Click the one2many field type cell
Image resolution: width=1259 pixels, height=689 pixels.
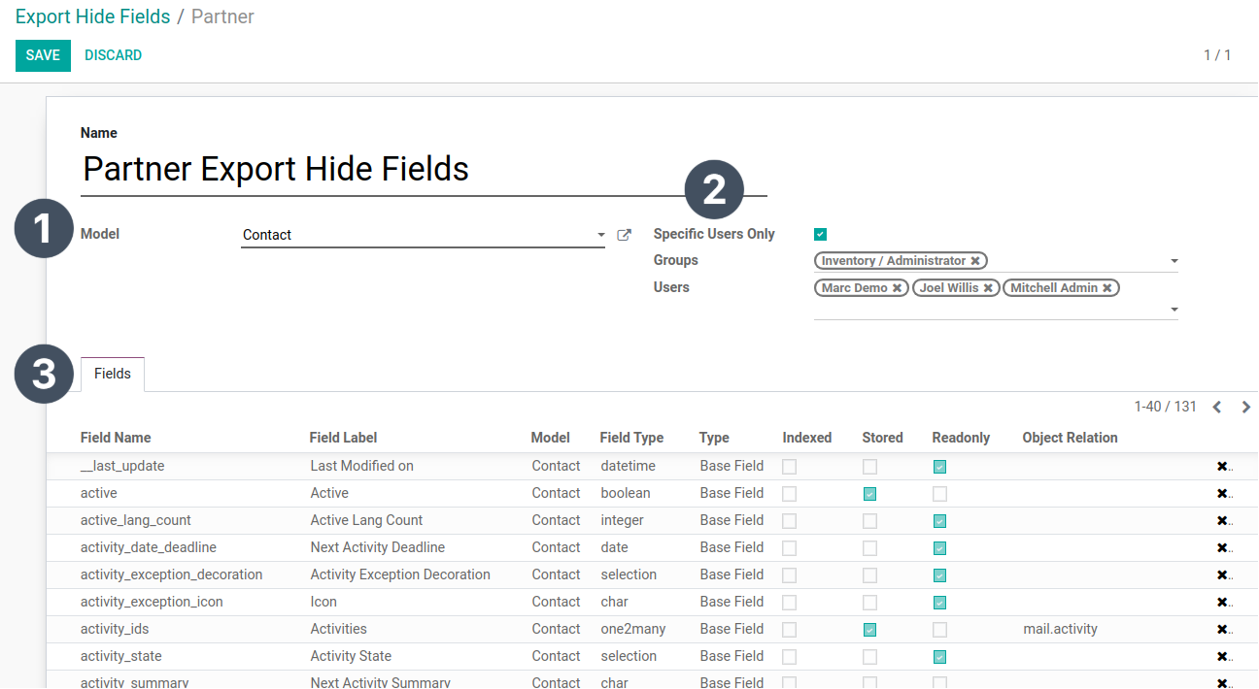tap(633, 630)
